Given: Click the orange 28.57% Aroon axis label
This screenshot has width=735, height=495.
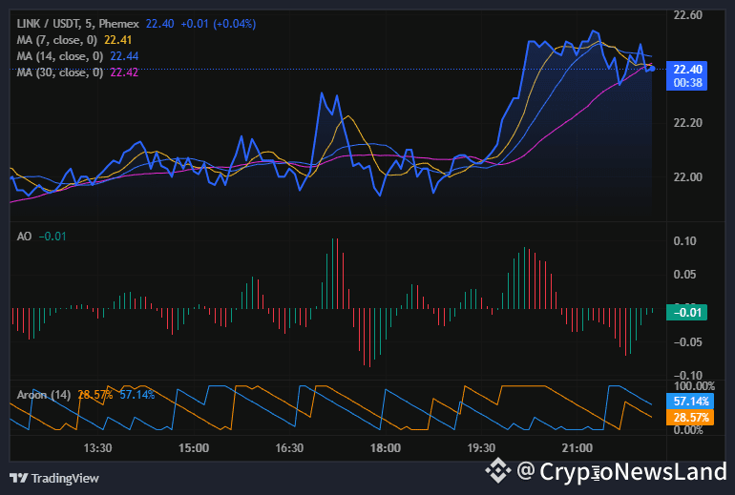Looking at the screenshot, I should coord(687,418).
